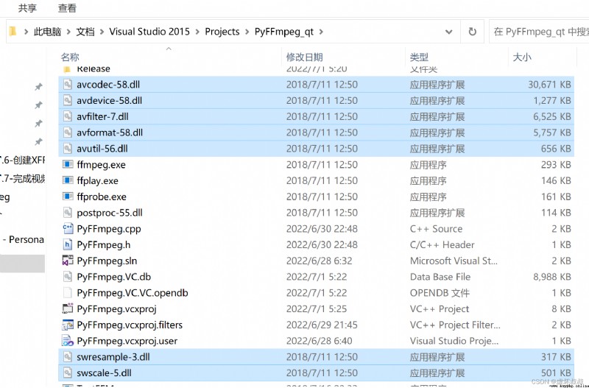Screen dimensions: 589x388
Task: Open the 共享 ribbon tab
Action: [x=27, y=8]
